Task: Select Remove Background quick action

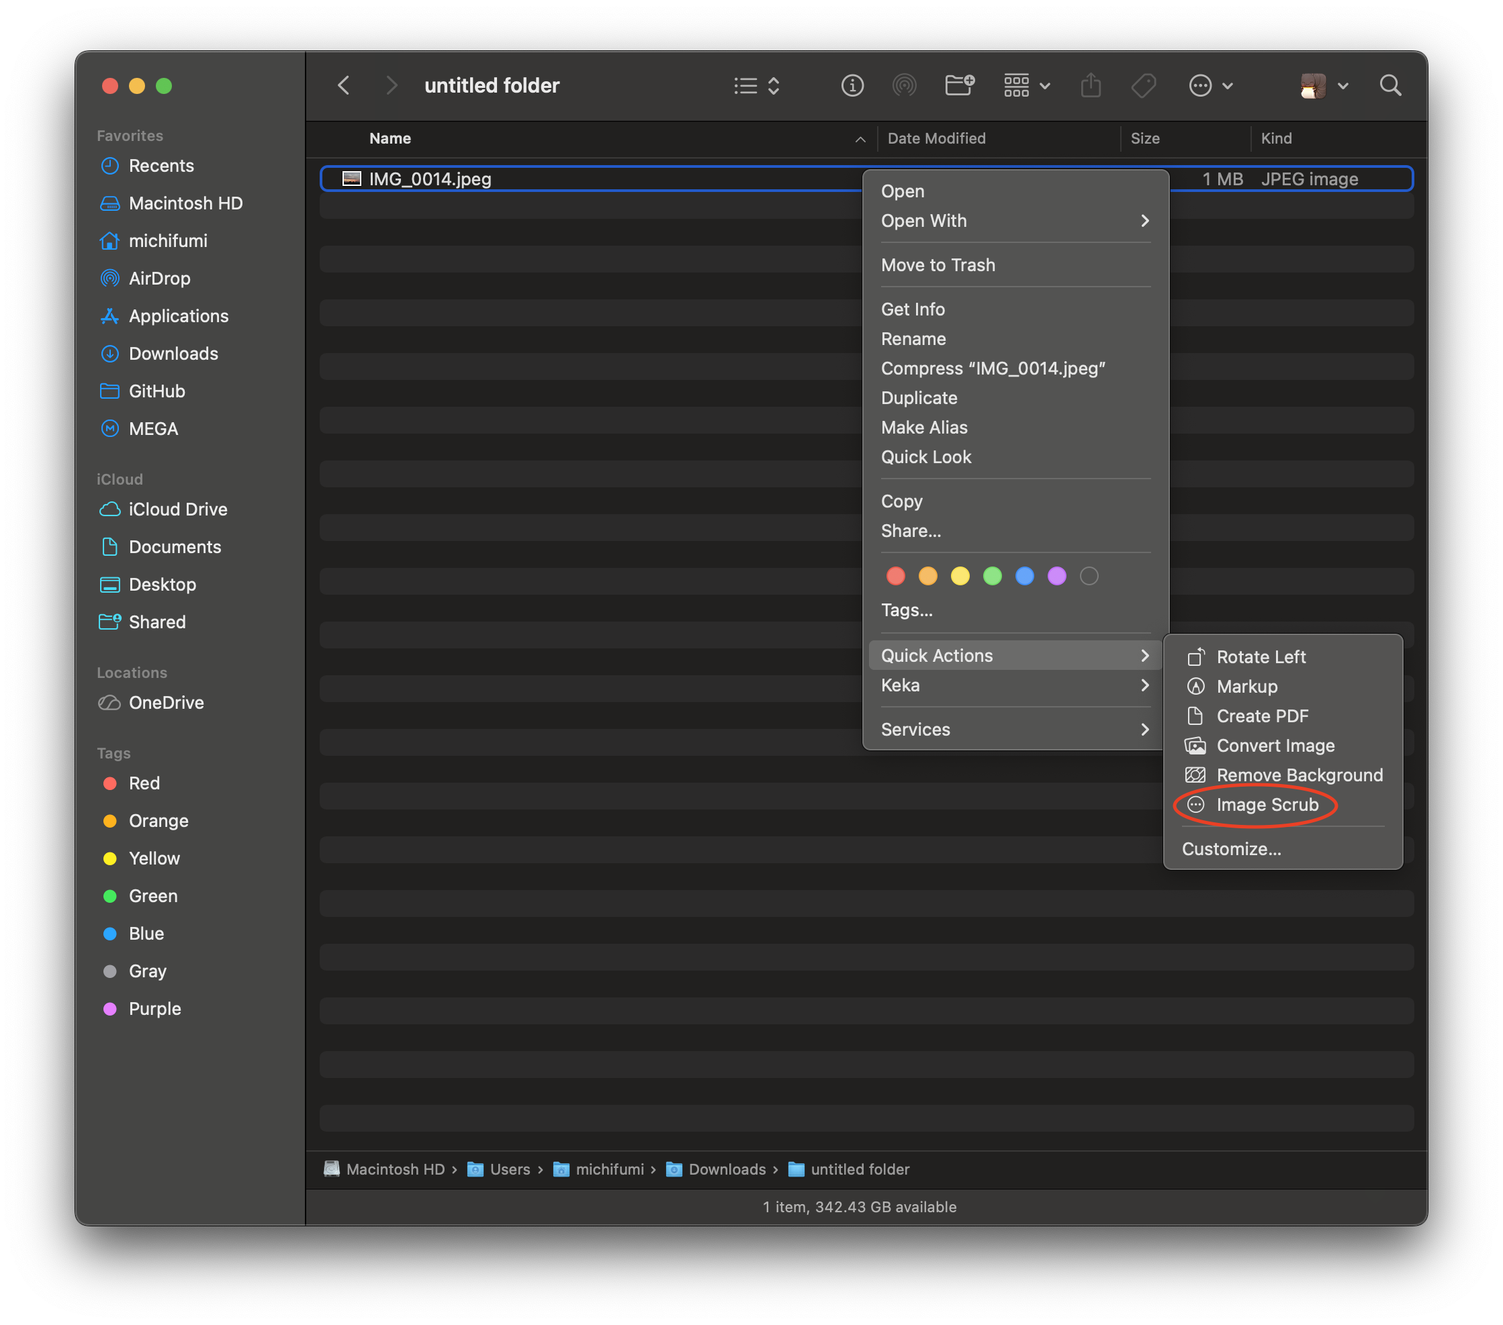Action: pyautogui.click(x=1299, y=775)
